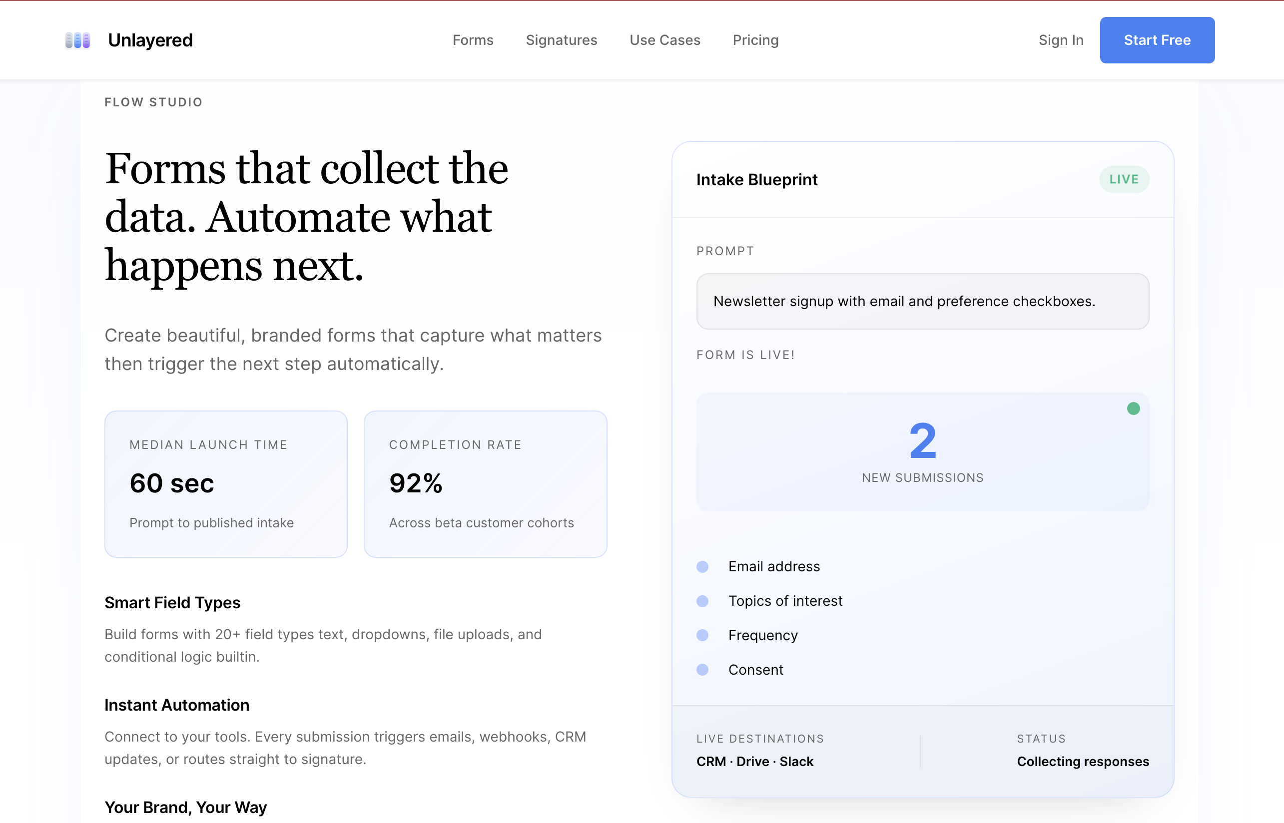Click the LIVE badge on Intake Blueprint
The height and width of the screenshot is (823, 1284).
[1124, 180]
